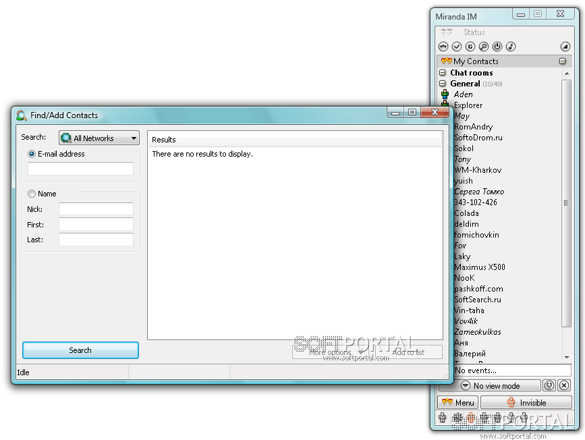Viewport: 585px width, 440px height.
Task: Select contact RomAndry
Action: coord(473,126)
